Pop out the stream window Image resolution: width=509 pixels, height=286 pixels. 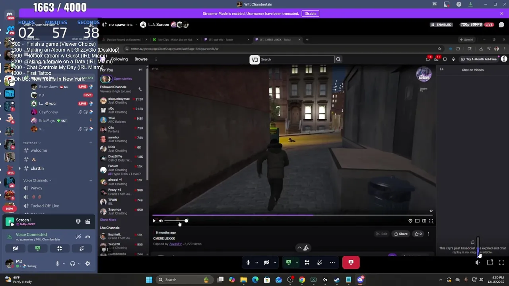[x=490, y=263]
